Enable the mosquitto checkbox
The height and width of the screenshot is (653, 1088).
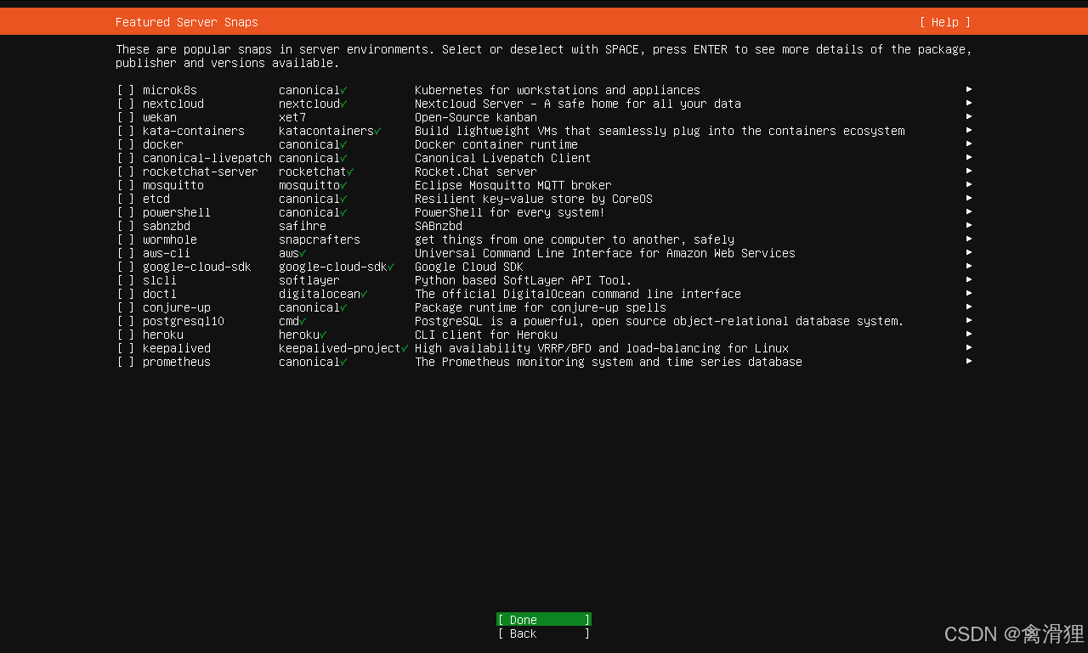[x=126, y=185]
